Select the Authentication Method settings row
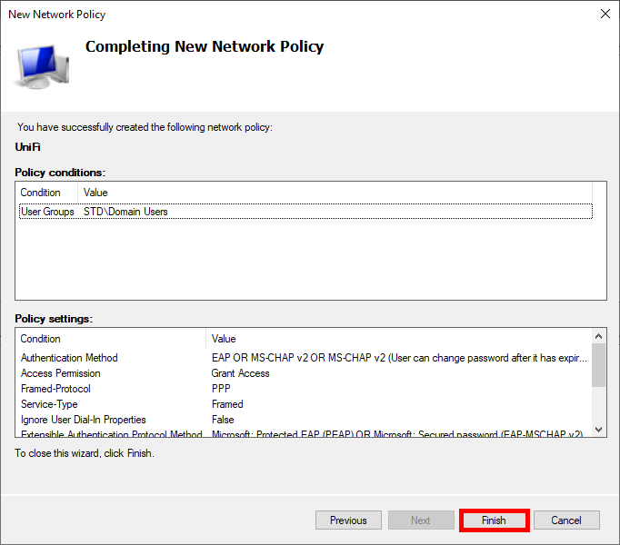Image resolution: width=620 pixels, height=545 pixels. (x=69, y=358)
